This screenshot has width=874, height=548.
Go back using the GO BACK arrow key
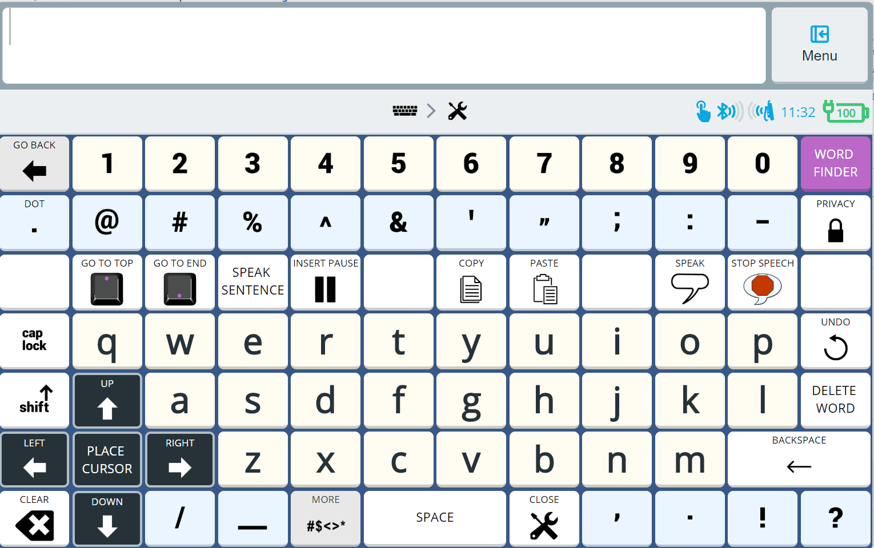(x=34, y=163)
